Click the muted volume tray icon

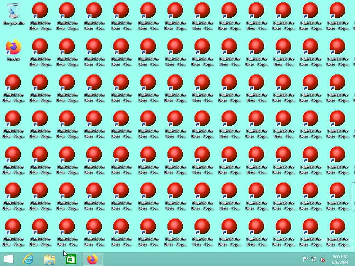pyautogui.click(x=323, y=259)
